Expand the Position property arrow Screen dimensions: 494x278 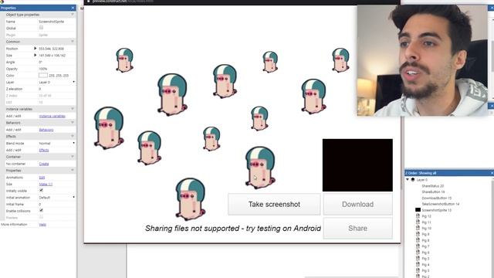(35, 49)
